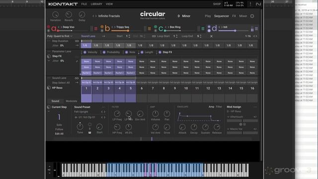Image resolution: width=318 pixels, height=179 pixels.
Task: Open the Poly Quant to first dropdown
Action: click(x=60, y=36)
